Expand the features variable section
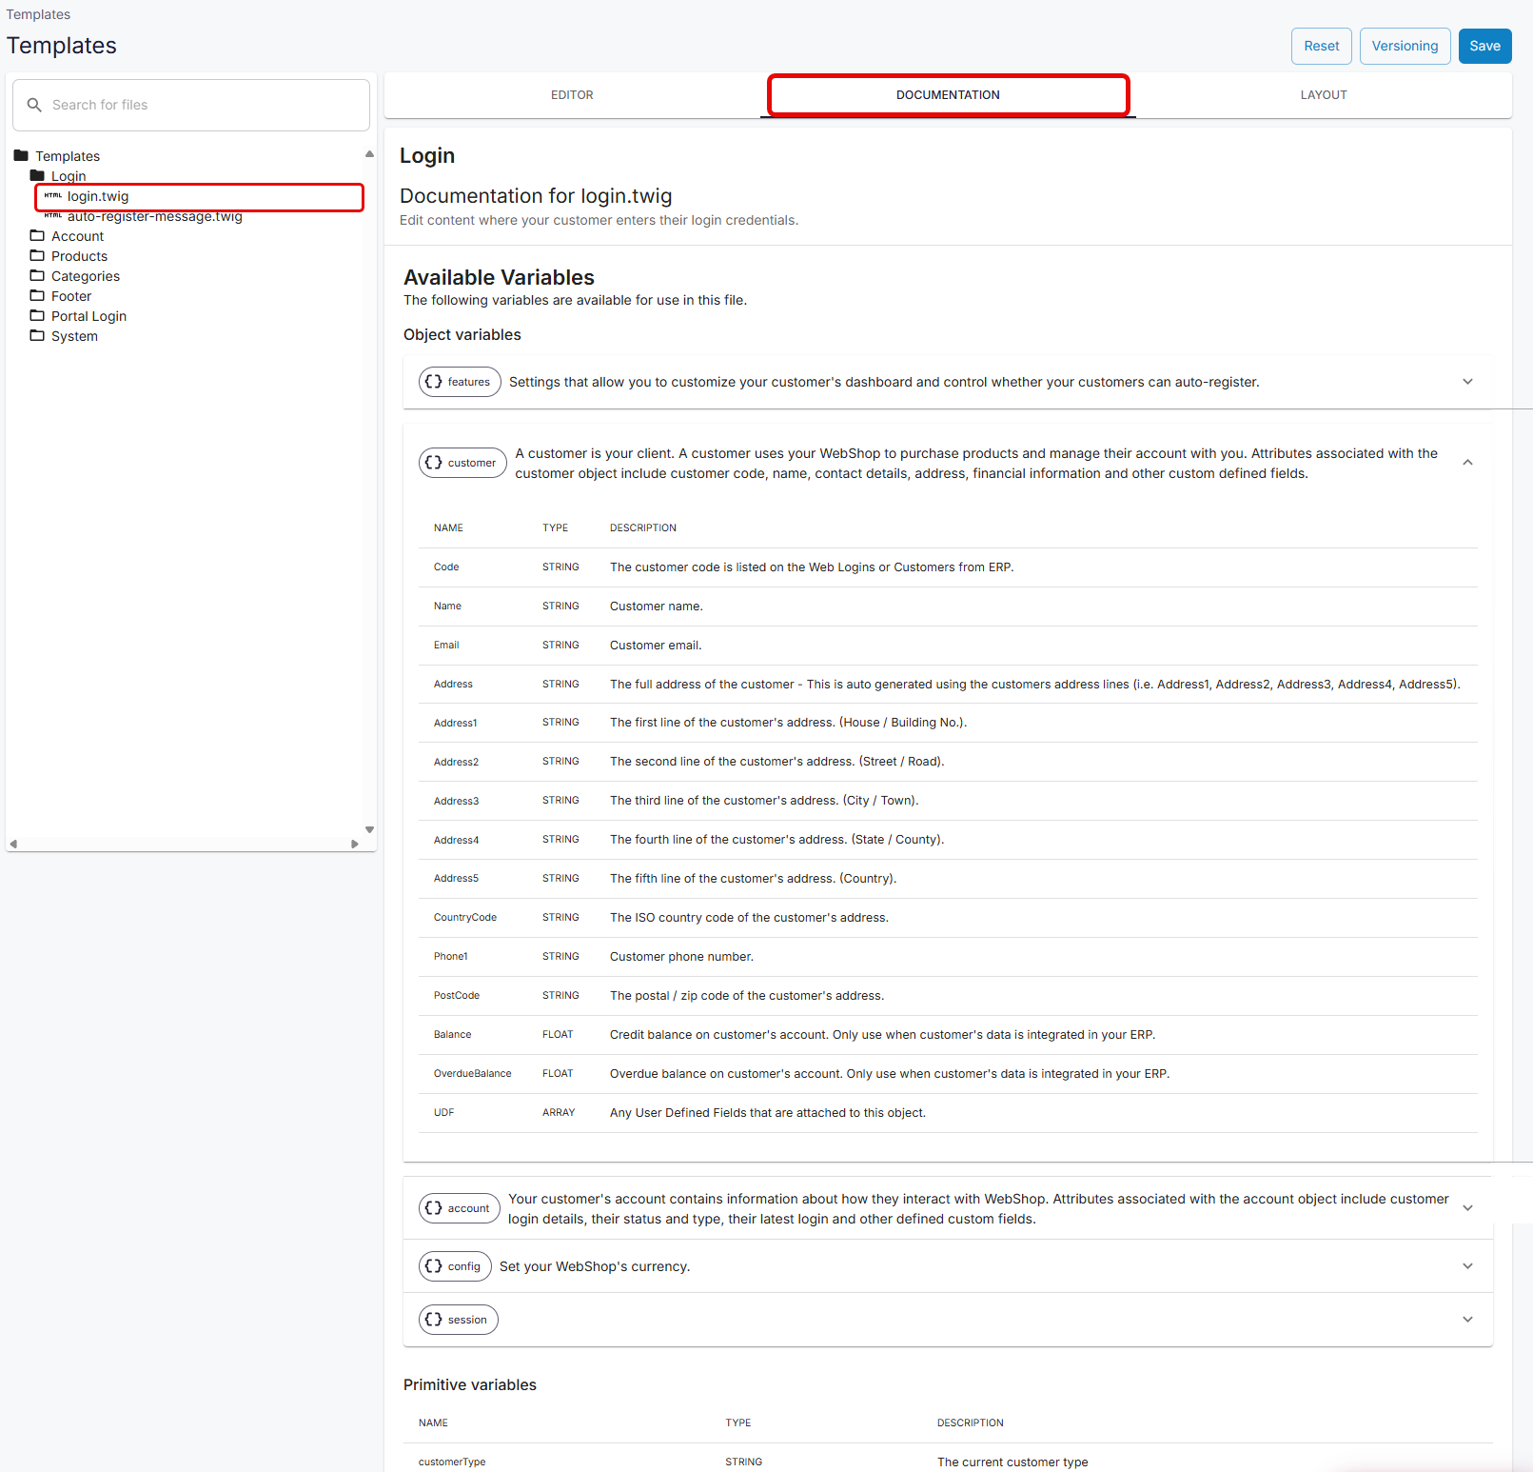The width and height of the screenshot is (1533, 1472). pyautogui.click(x=1467, y=381)
